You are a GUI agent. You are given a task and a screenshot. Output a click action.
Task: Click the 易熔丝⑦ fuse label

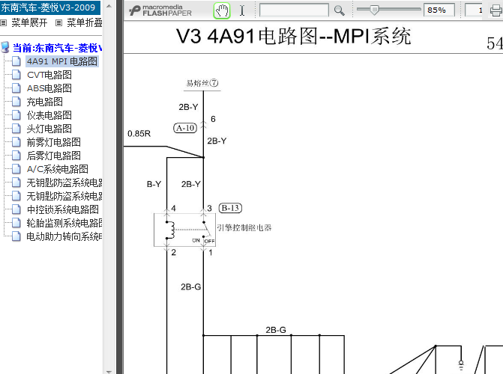202,83
